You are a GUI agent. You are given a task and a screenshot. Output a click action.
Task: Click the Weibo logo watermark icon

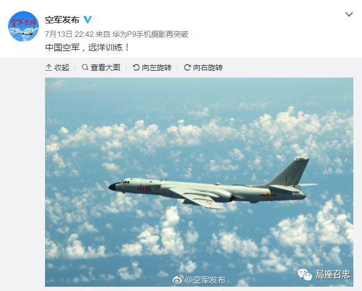pos(178,280)
